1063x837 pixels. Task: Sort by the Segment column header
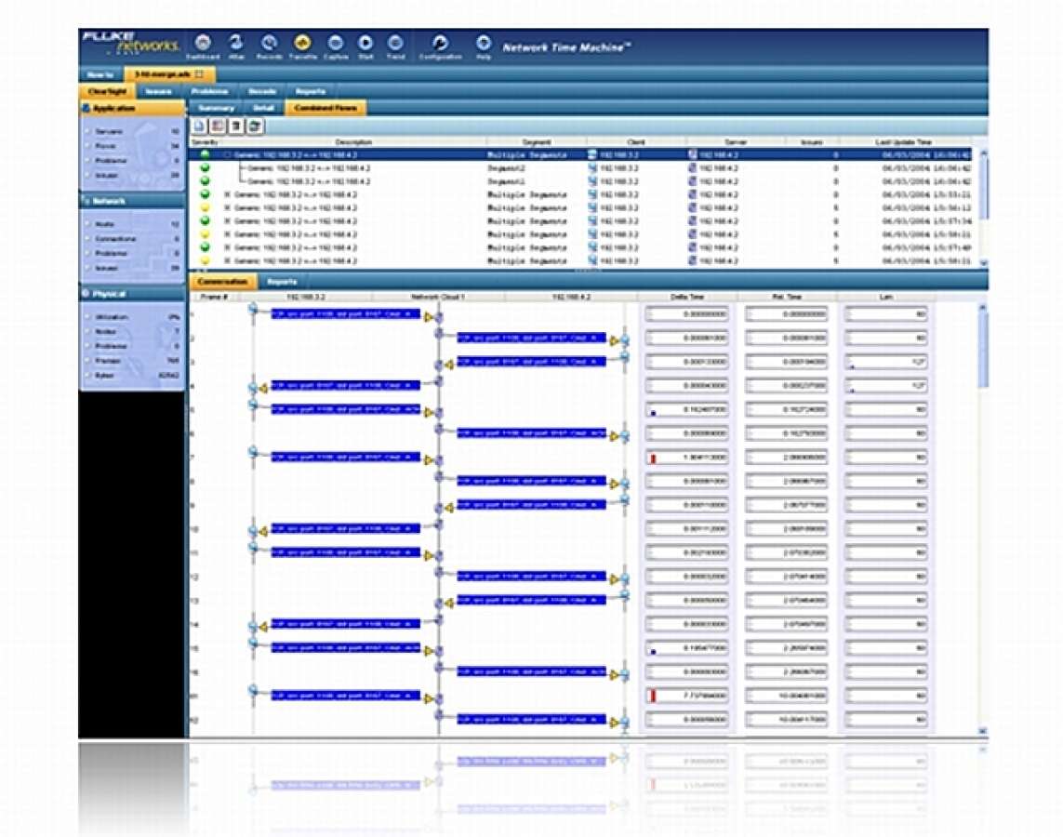(537, 142)
